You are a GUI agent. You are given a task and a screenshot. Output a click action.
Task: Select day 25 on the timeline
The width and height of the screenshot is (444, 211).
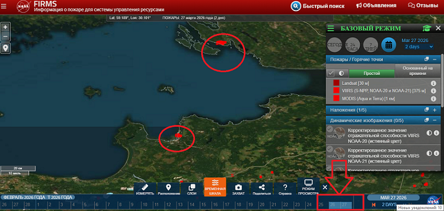[321, 204]
